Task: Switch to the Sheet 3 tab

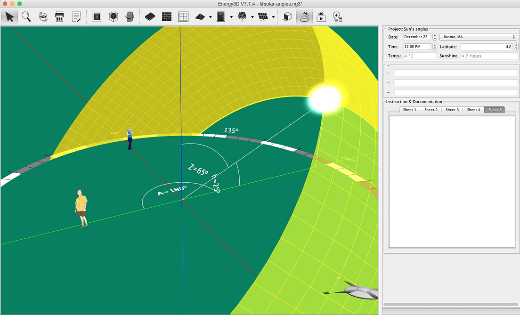Action: coord(452,110)
